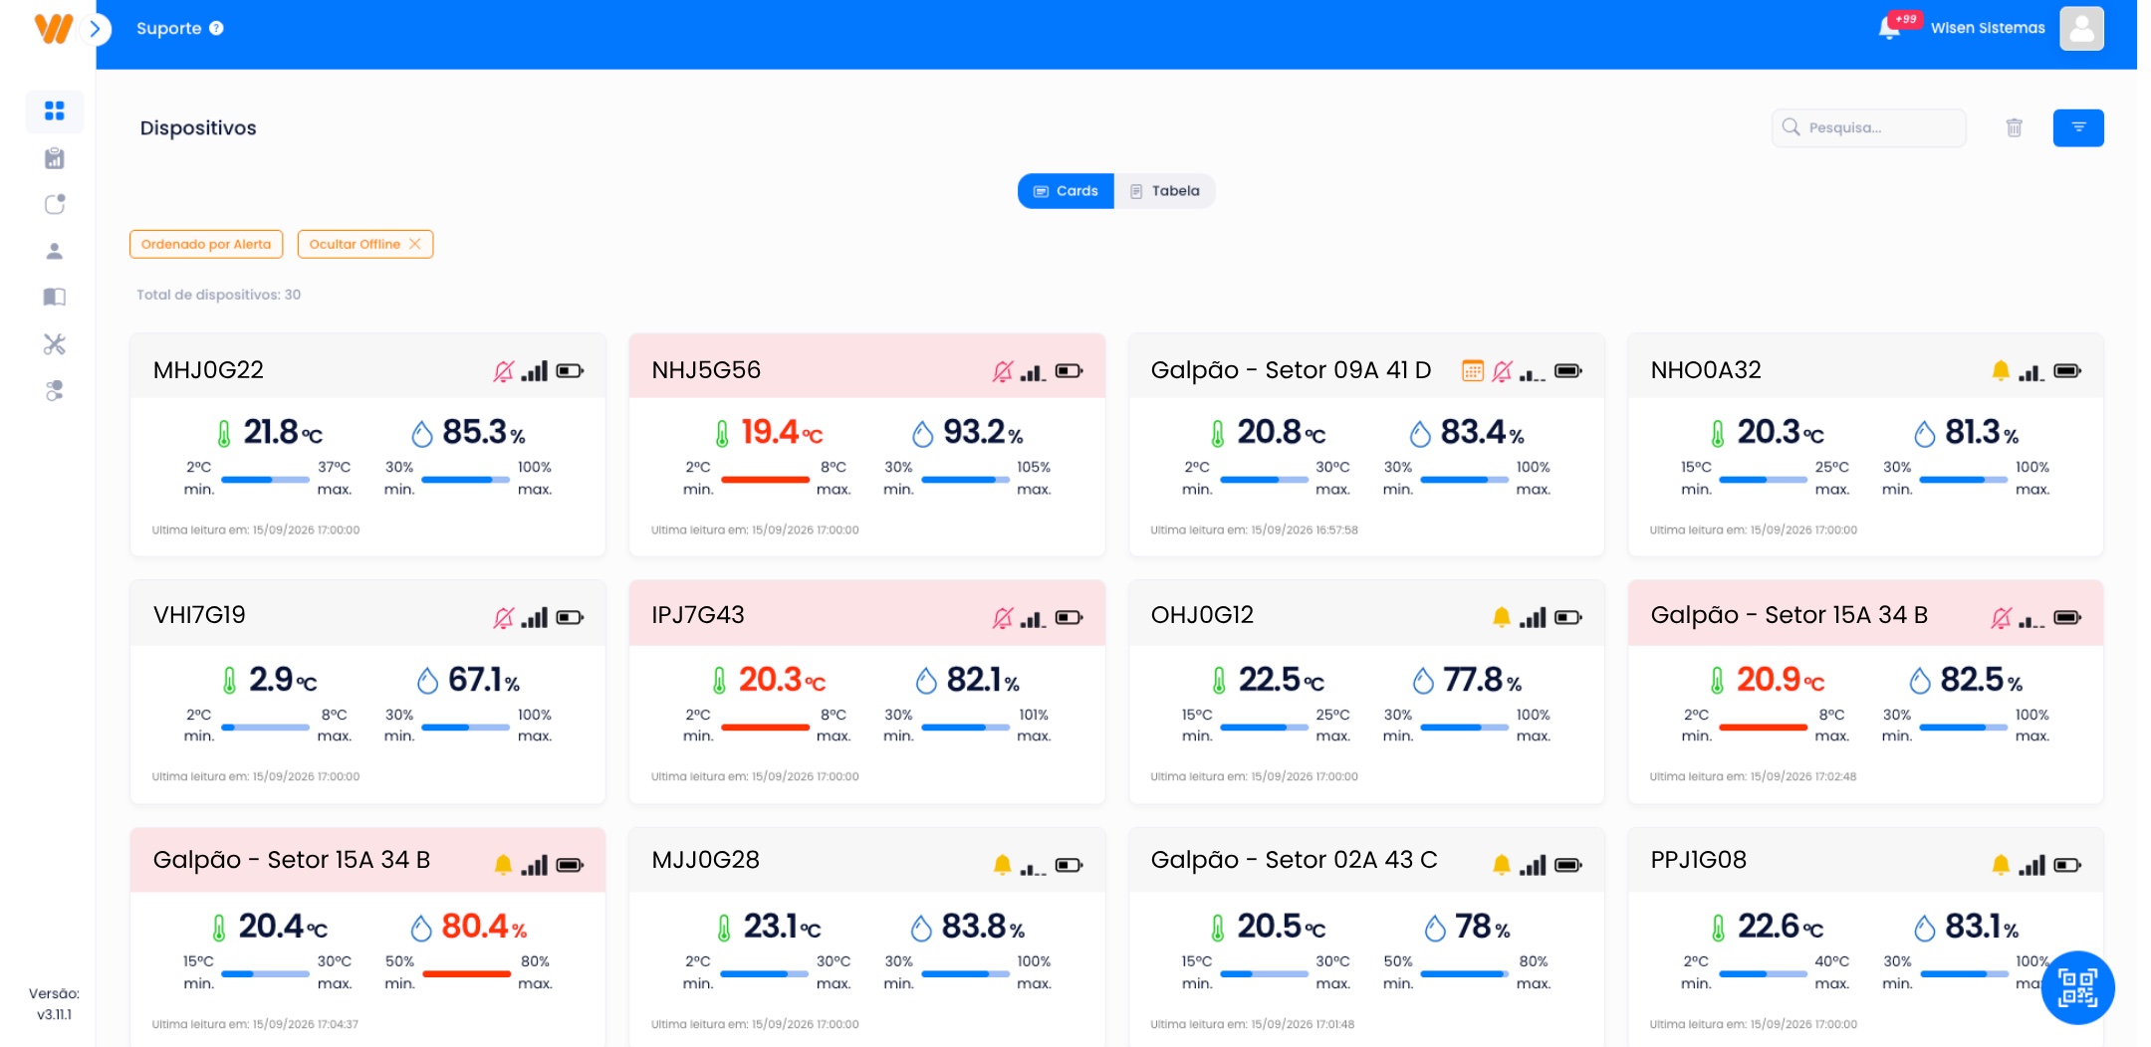Click the 19.4 °C reading on NHJ5G56

point(782,432)
